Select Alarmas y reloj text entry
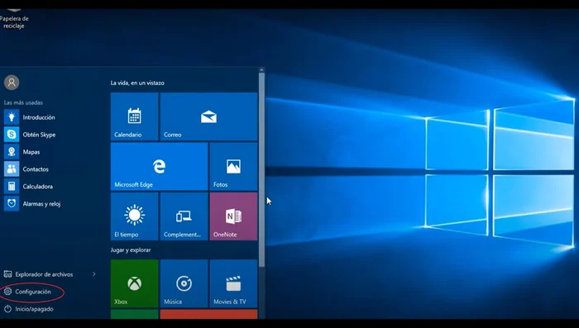Image resolution: width=579 pixels, height=328 pixels. [x=41, y=204]
